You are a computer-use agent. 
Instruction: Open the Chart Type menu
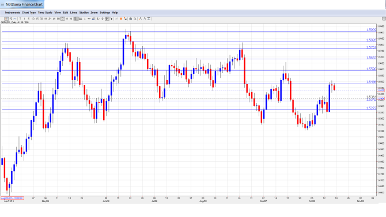tap(29, 13)
